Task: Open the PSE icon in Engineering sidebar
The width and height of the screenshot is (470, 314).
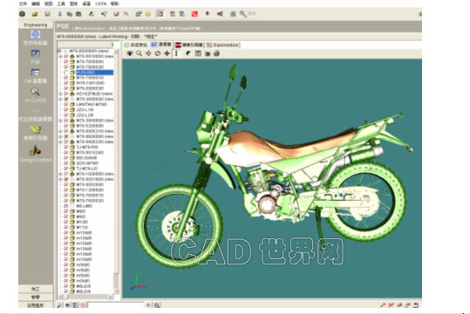Action: (36, 54)
